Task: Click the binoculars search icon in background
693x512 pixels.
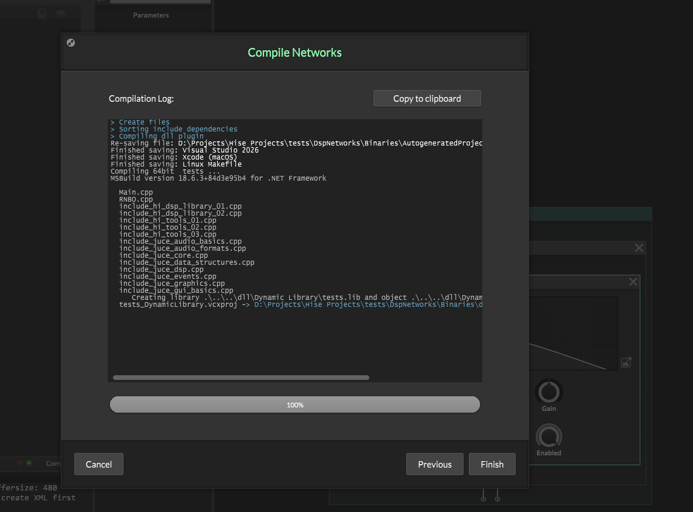Action: pos(60,15)
